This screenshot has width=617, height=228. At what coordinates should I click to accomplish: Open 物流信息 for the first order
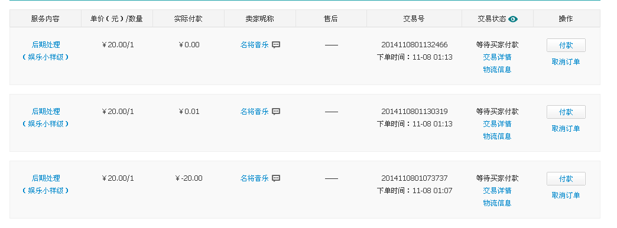click(x=497, y=70)
